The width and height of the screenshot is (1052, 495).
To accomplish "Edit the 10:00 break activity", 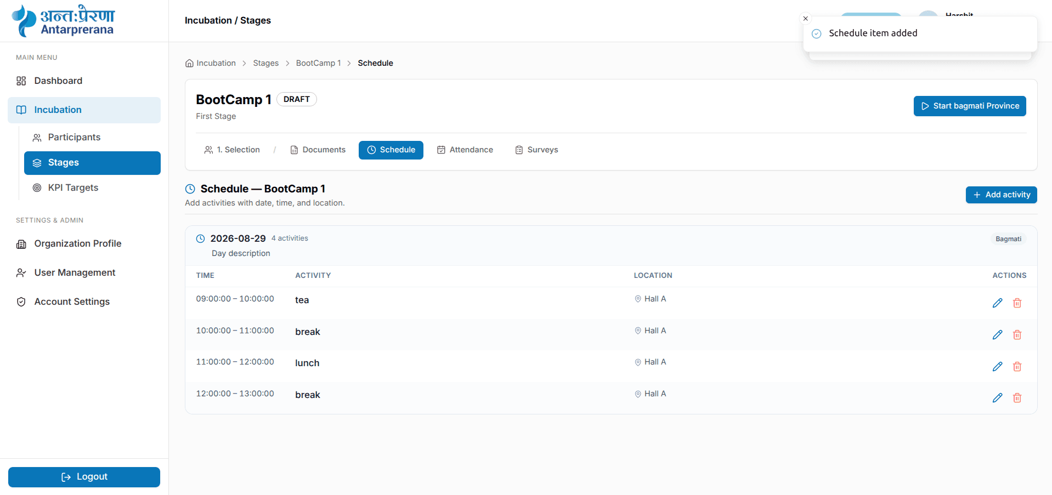I will (x=997, y=335).
